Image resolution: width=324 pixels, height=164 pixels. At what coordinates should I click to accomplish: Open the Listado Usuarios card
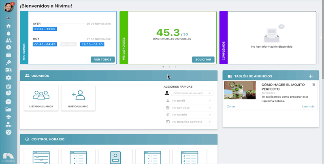coord(41,98)
